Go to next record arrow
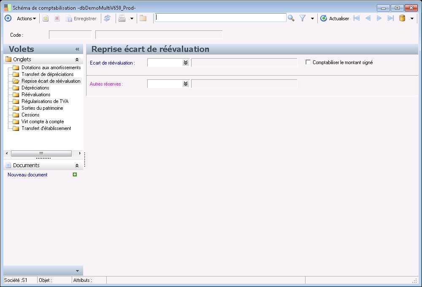Screen dimensions: 422x287 click(379, 18)
